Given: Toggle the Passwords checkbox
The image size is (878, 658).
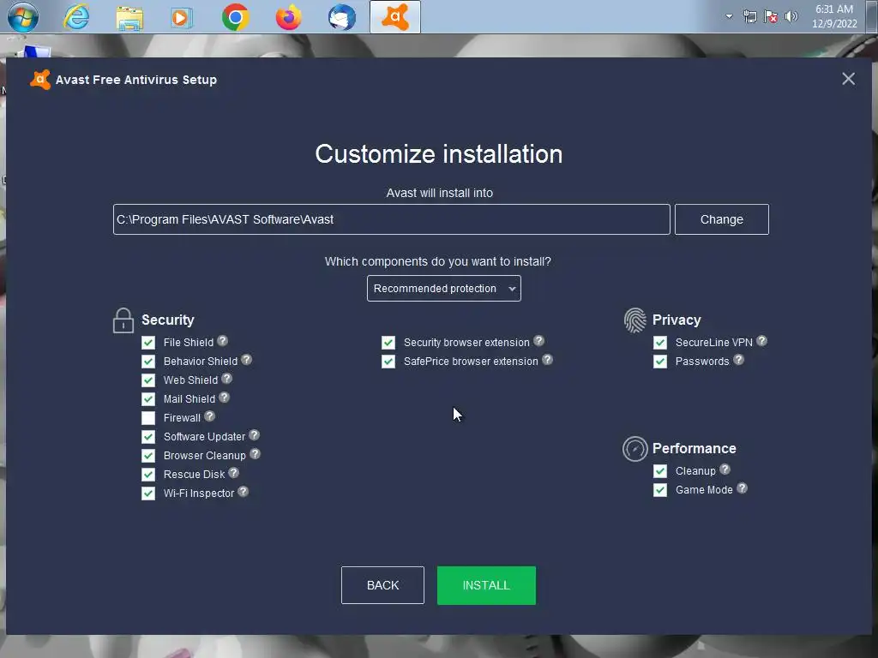Looking at the screenshot, I should coord(660,362).
